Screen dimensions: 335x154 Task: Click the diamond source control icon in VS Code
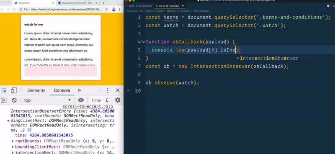328,6
